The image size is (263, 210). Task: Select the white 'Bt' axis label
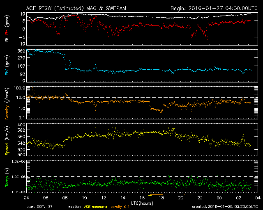pyautogui.click(x=7, y=39)
